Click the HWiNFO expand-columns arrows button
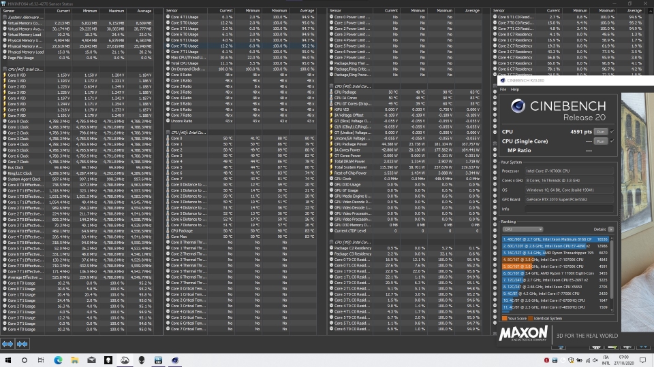The image size is (654, 367). [7, 344]
